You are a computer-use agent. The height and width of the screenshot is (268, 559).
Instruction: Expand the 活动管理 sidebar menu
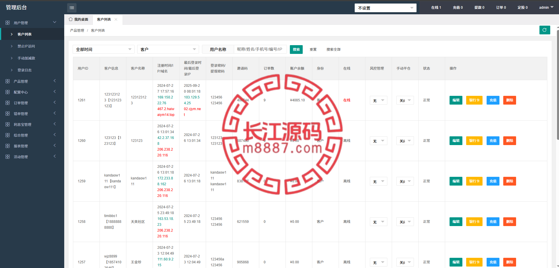[x=32, y=157]
